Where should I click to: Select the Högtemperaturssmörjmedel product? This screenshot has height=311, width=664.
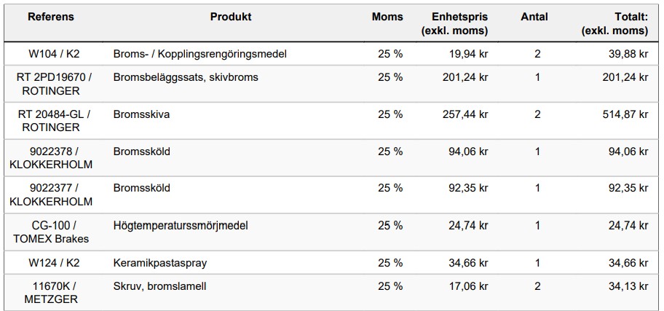click(x=181, y=226)
